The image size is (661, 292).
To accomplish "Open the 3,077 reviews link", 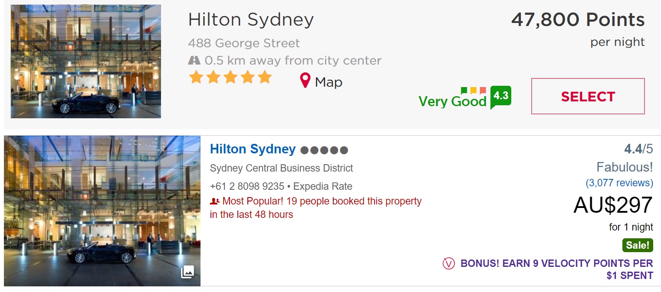I will (x=619, y=183).
